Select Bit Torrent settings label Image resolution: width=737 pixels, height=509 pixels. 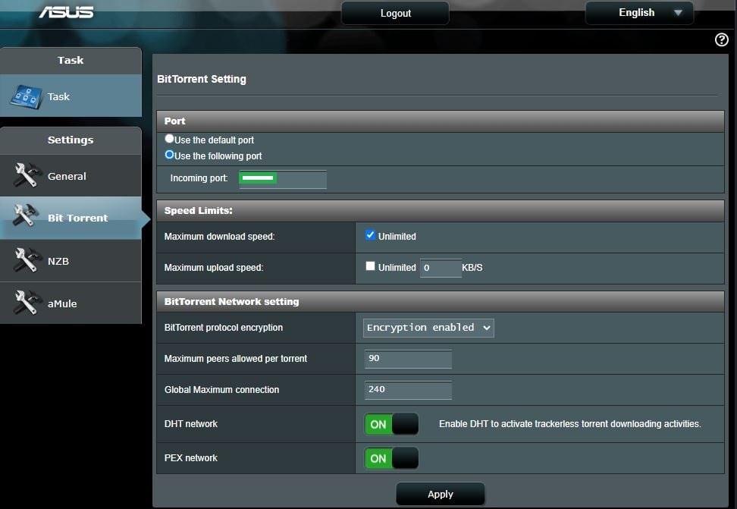(x=77, y=218)
